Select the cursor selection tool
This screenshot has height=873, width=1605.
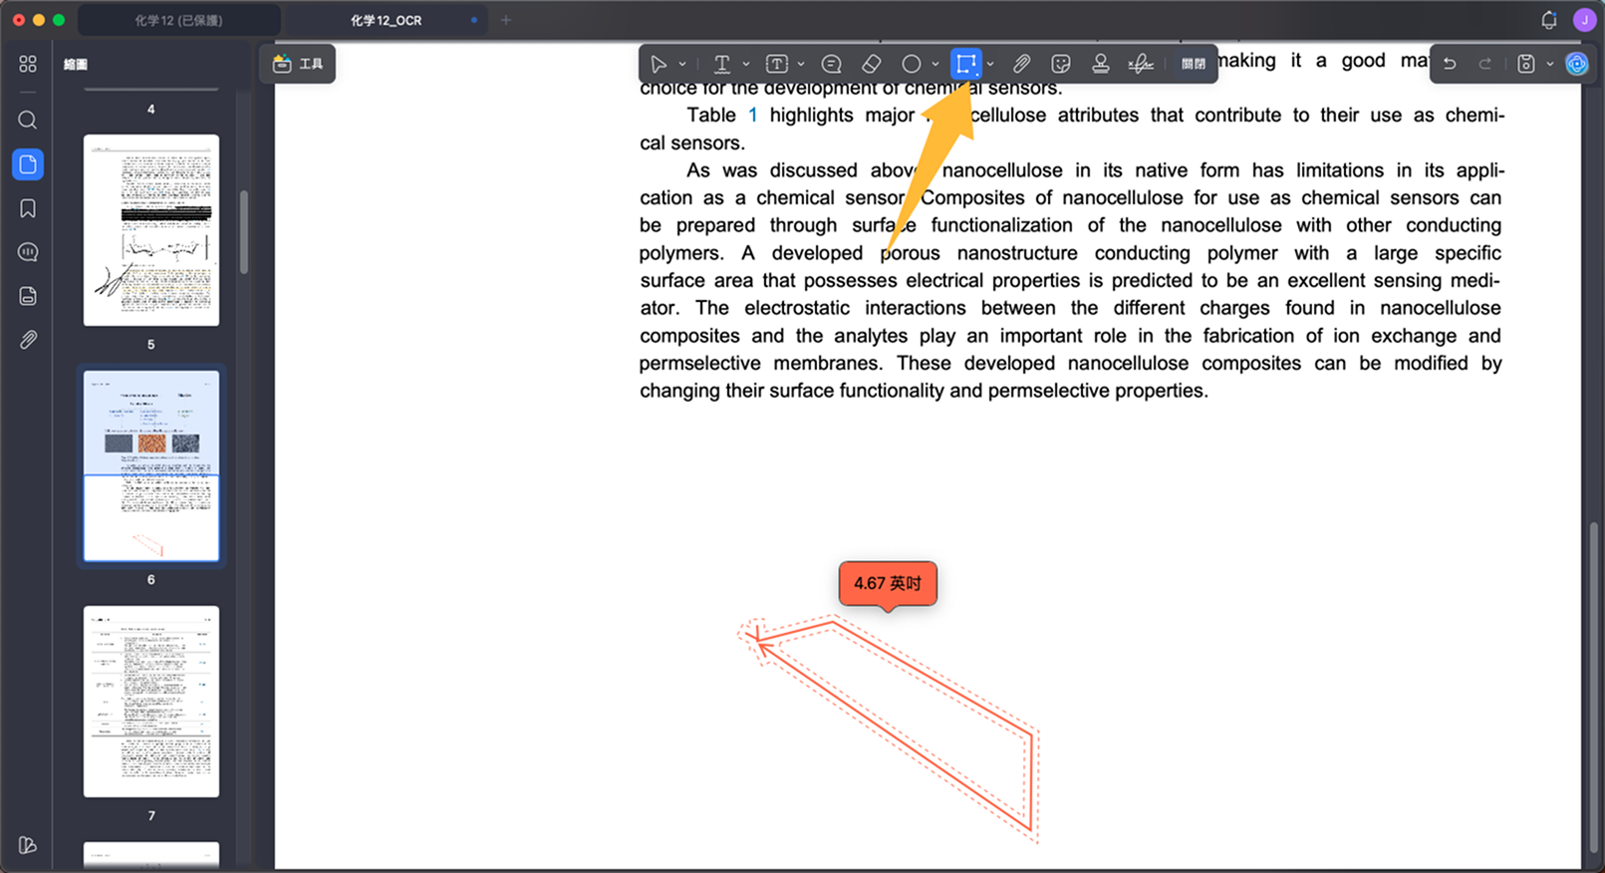[x=658, y=64]
